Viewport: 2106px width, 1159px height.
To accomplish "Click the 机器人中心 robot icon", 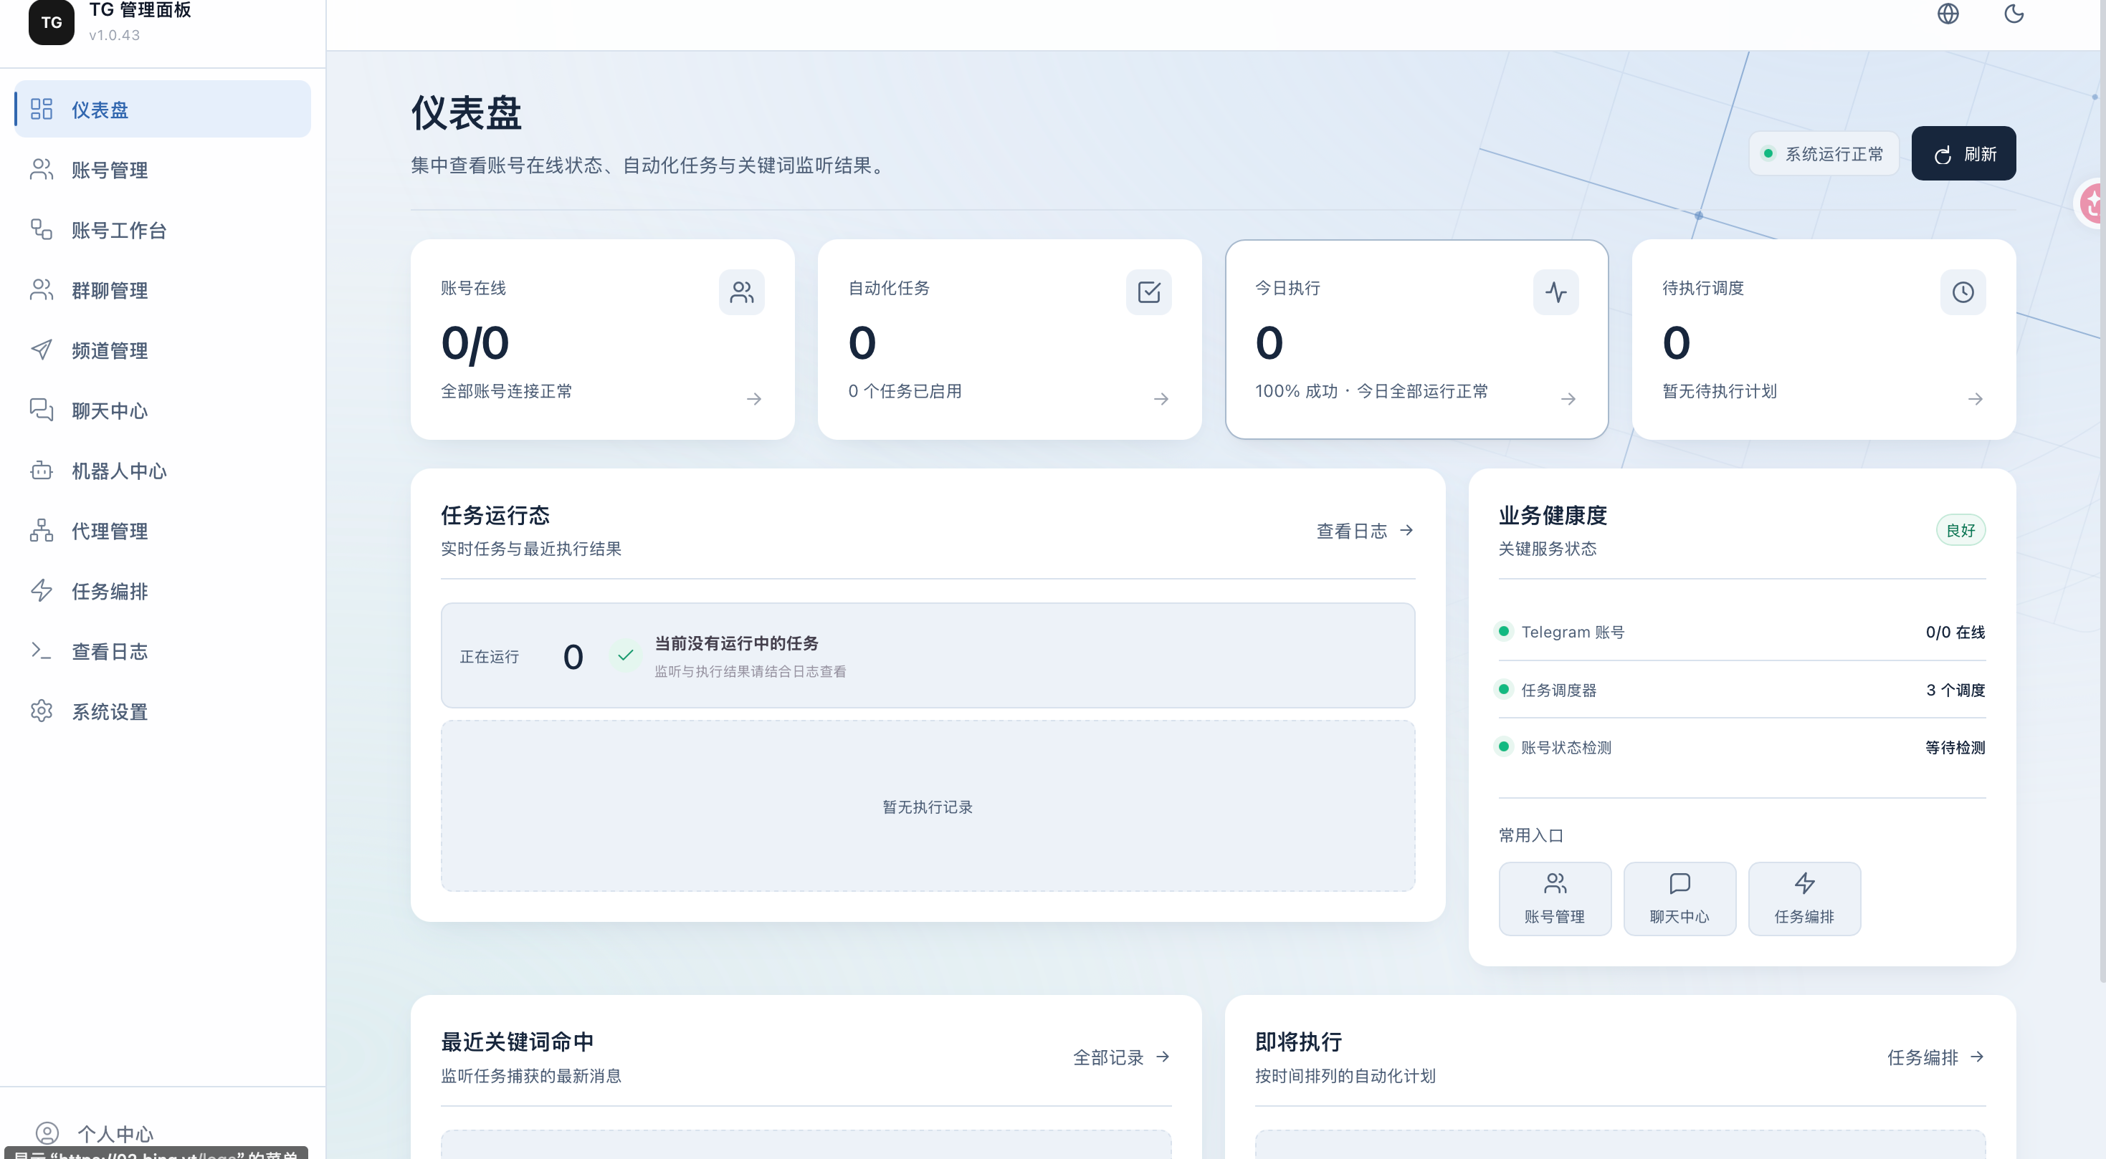I will (42, 471).
